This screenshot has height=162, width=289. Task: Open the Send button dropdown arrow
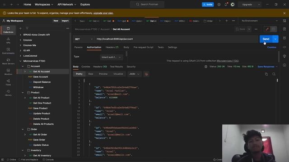coord(275,39)
